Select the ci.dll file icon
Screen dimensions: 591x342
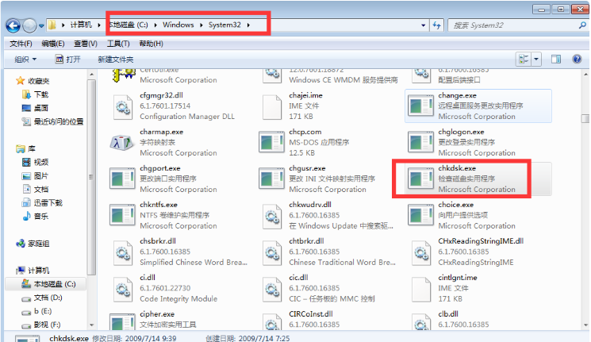pyautogui.click(x=122, y=290)
